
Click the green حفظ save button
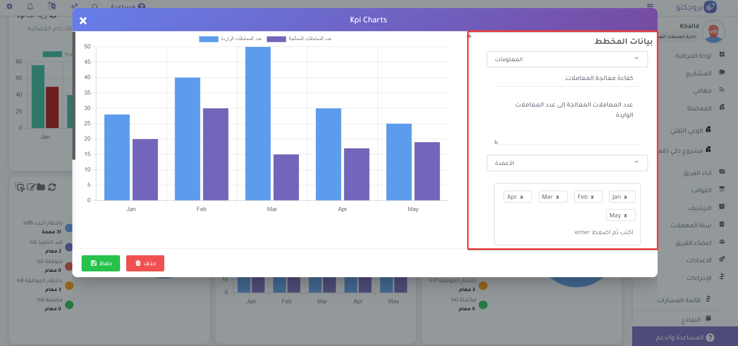tap(101, 263)
